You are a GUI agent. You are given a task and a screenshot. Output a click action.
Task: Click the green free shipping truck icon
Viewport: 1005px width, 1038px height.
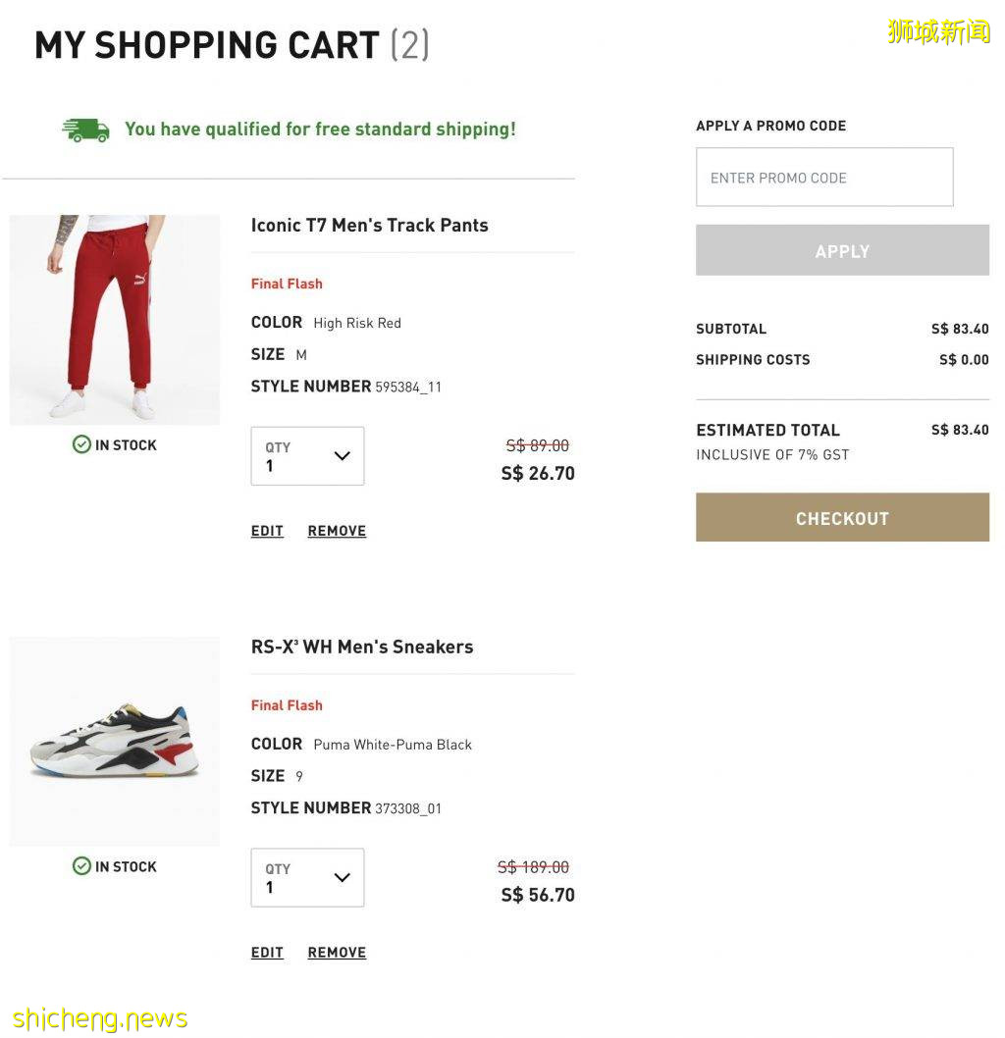(85, 130)
